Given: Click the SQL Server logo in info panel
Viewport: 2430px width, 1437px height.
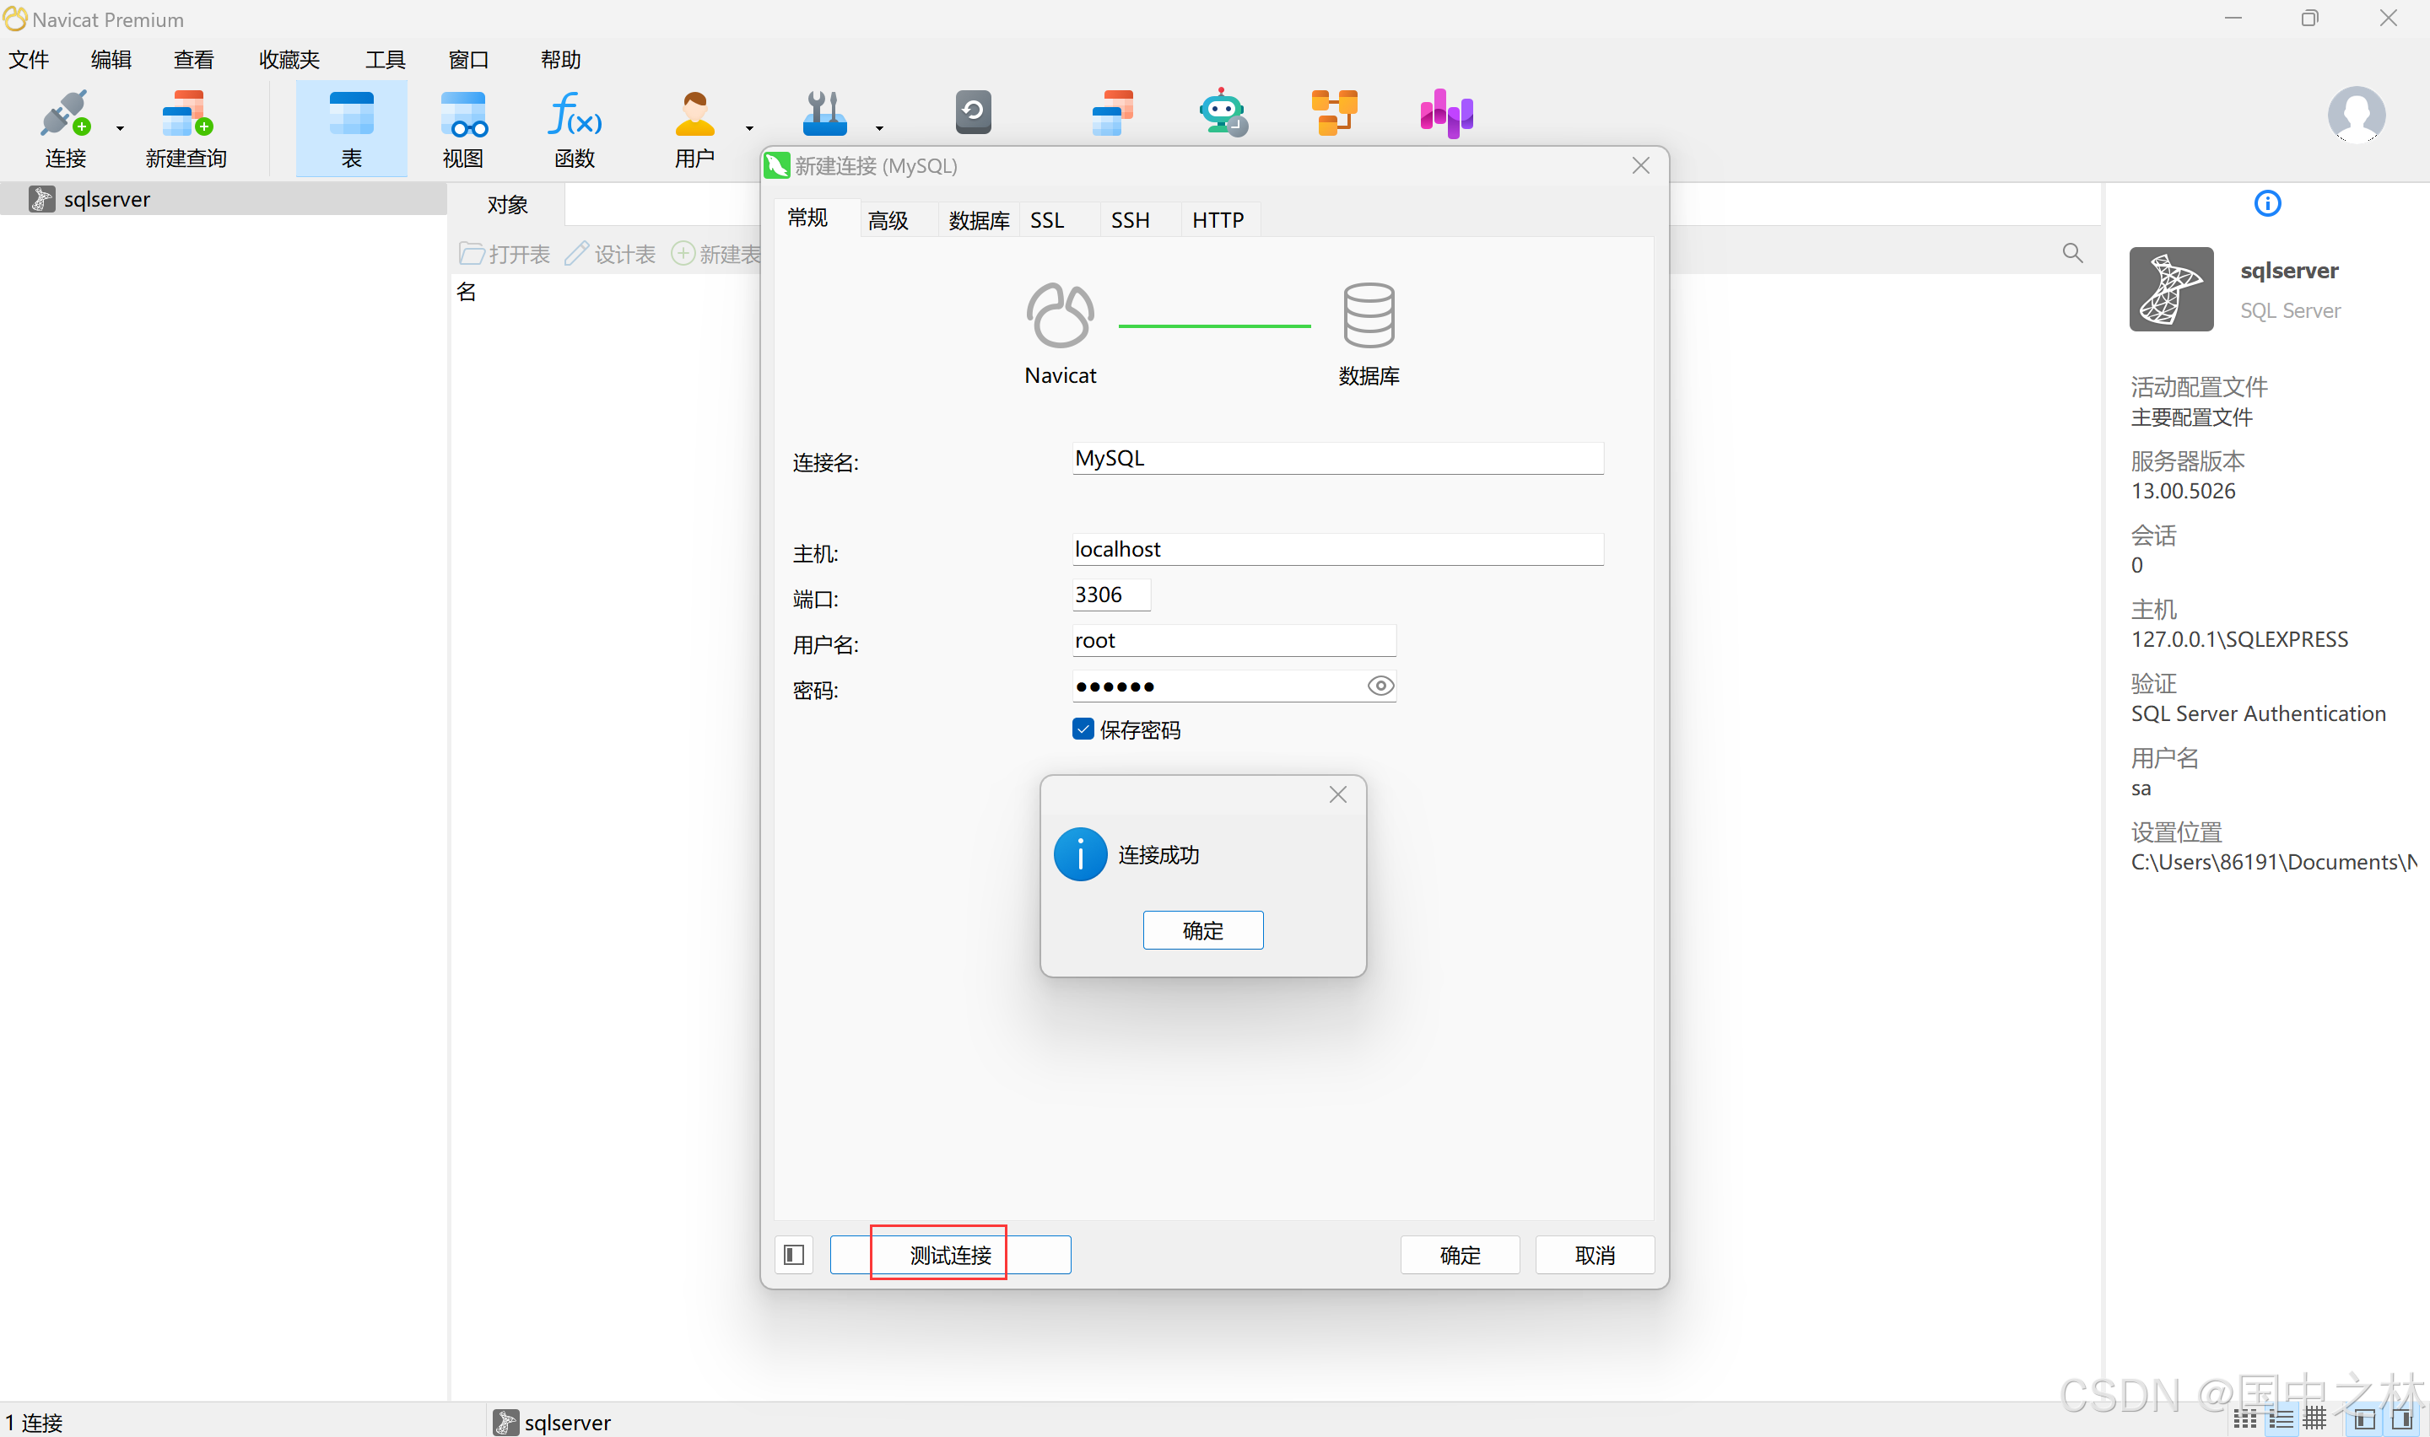Looking at the screenshot, I should click(x=2170, y=288).
